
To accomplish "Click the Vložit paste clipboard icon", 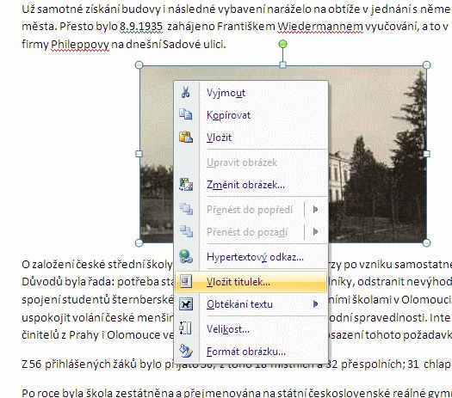I will click(x=186, y=137).
